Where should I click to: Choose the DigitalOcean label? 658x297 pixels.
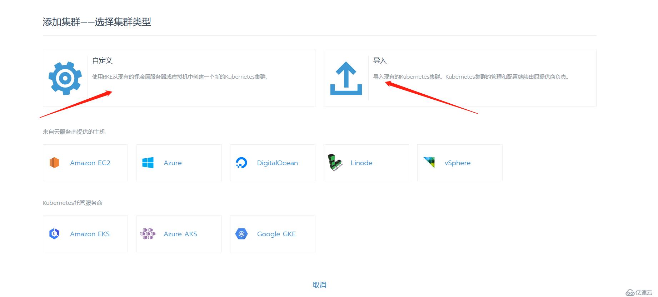[x=277, y=163]
